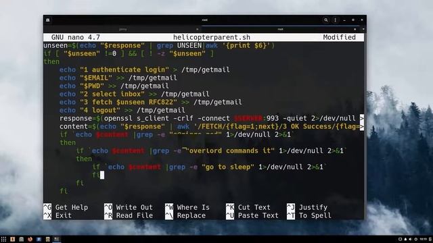
Task: Click the ^K Cut Text shortcut
Action: [x=248, y=207]
